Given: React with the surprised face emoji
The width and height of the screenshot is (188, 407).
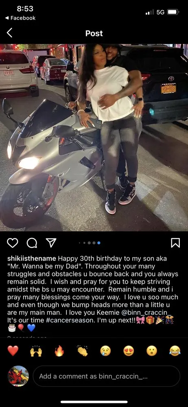Looking at the screenshot, I should click(x=152, y=351).
